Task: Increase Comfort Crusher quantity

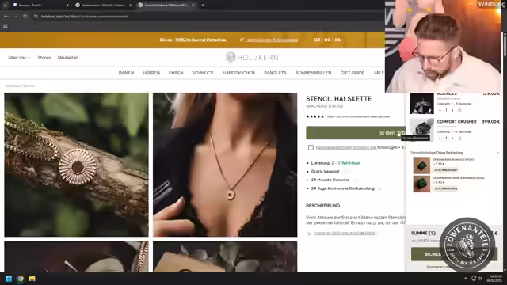Action: (452, 139)
